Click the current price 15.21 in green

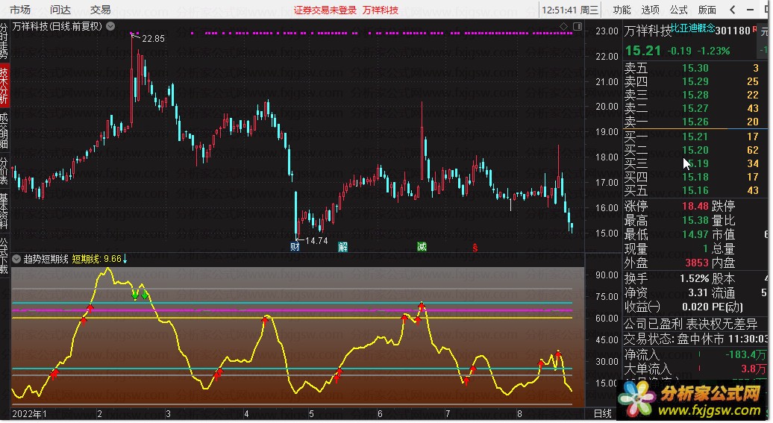pyautogui.click(x=643, y=50)
